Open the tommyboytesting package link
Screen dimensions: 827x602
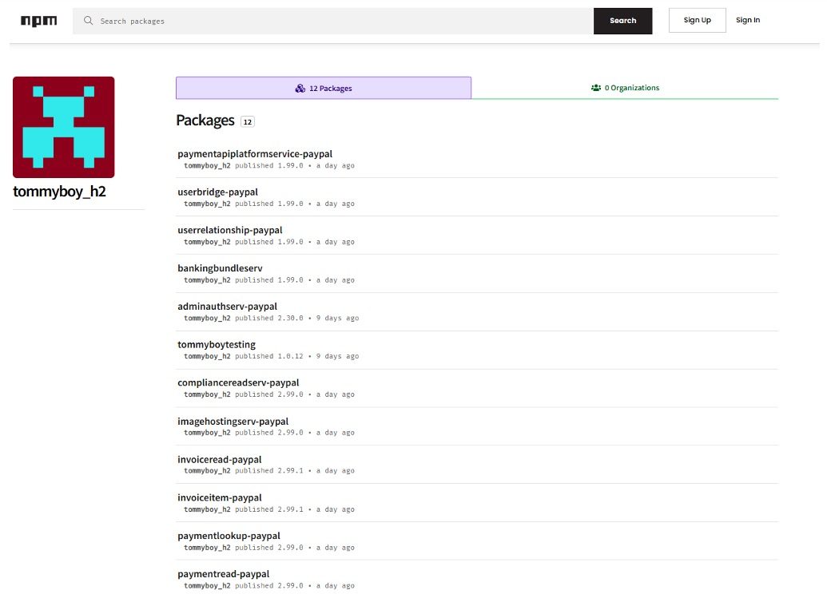pos(217,345)
